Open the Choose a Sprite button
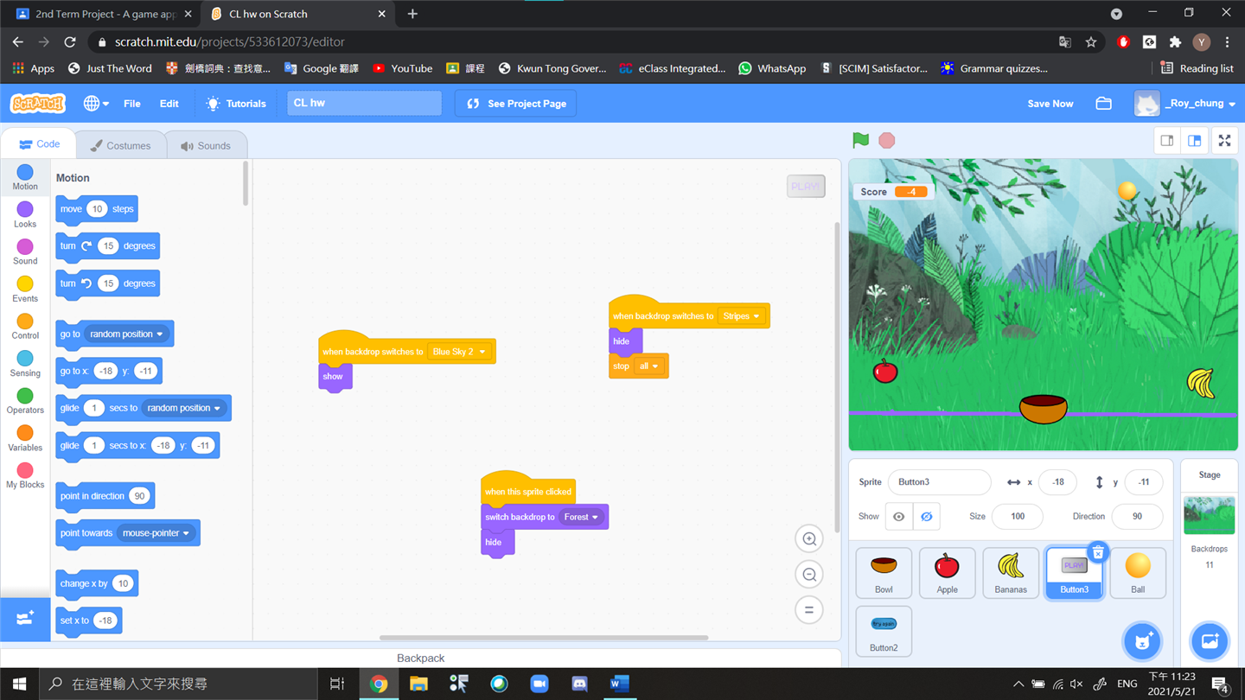 [1141, 641]
